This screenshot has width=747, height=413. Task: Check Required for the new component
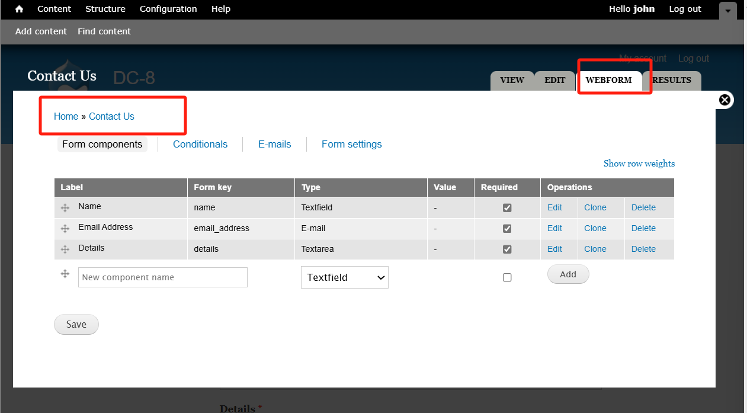click(x=507, y=277)
